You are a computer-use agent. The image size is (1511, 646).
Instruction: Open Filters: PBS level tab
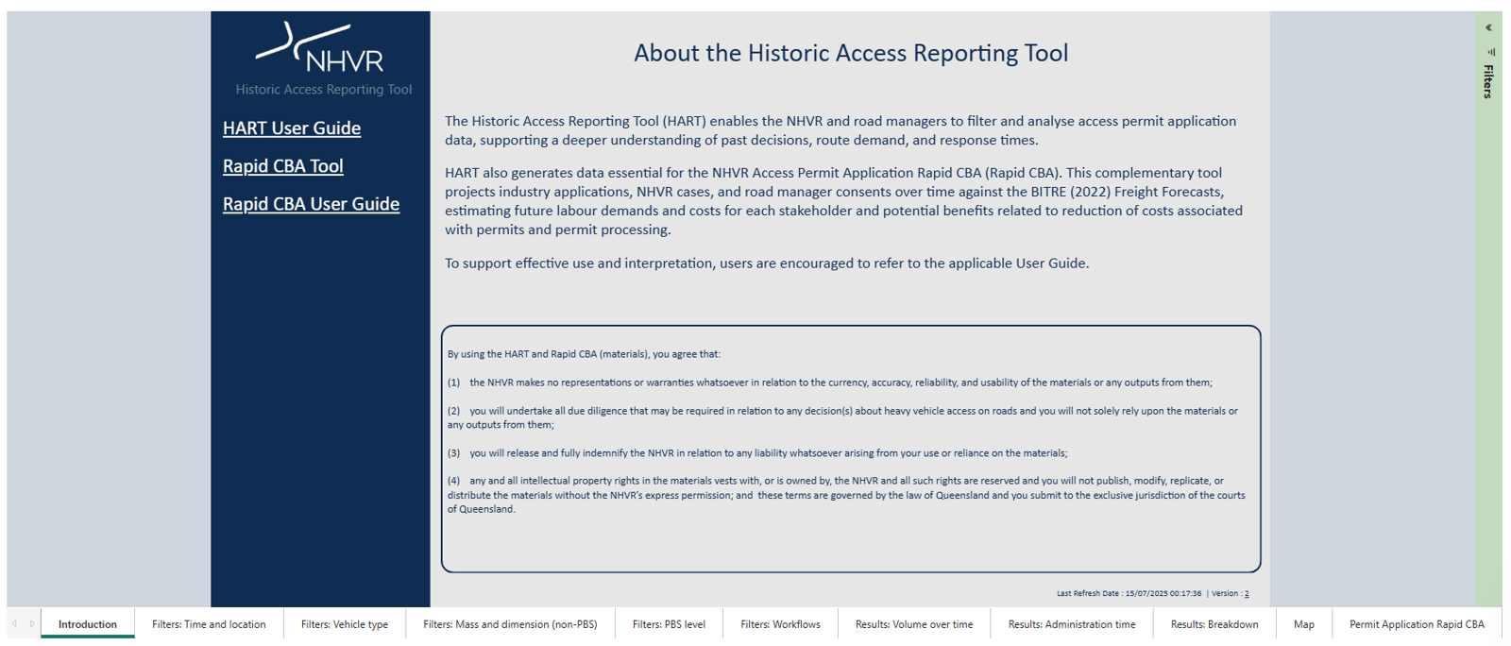669,624
